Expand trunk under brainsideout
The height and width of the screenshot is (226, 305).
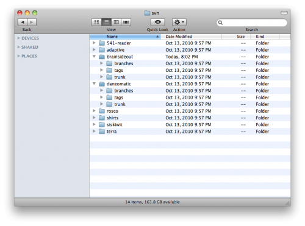tap(101, 77)
